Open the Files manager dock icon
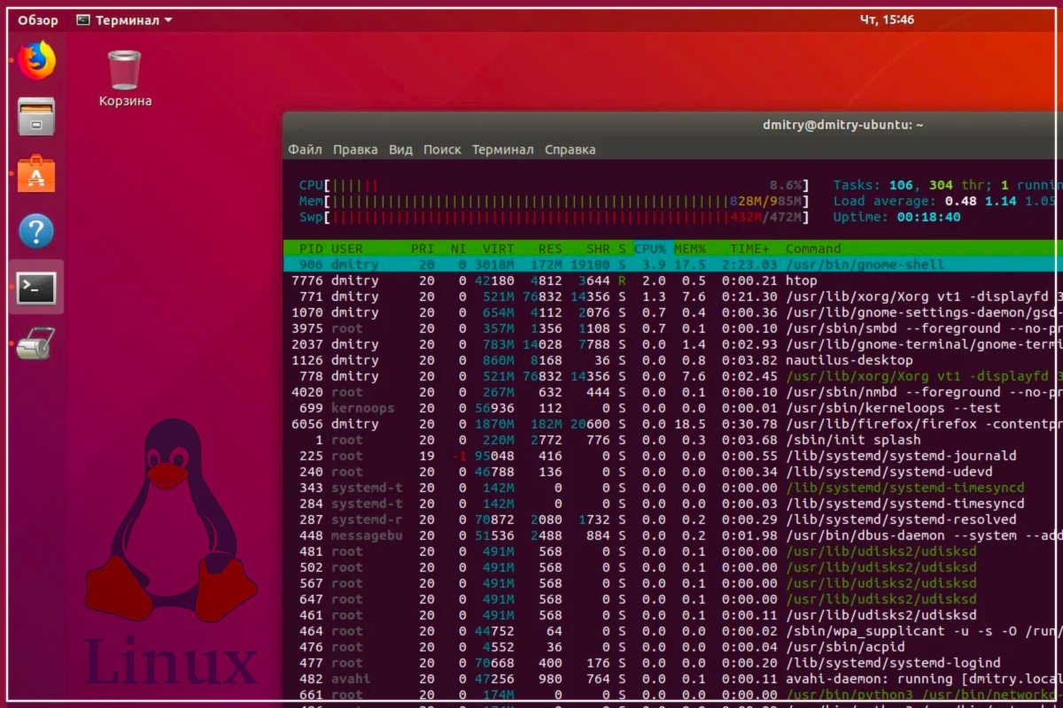Screen dimensions: 1063x708 pyautogui.click(x=36, y=117)
